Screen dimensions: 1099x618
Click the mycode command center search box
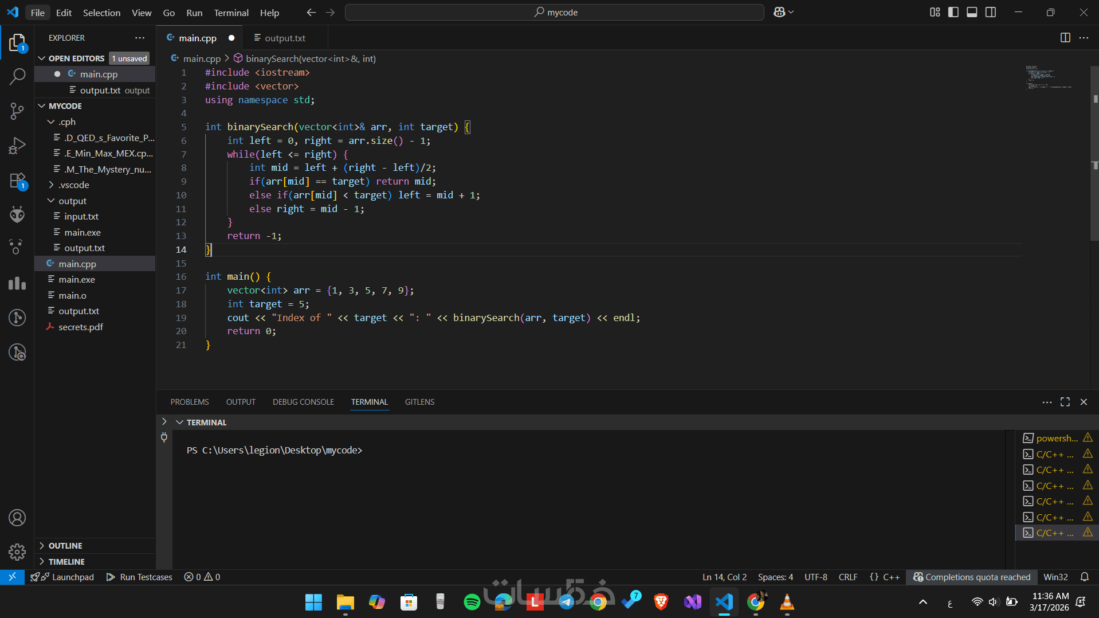click(554, 12)
